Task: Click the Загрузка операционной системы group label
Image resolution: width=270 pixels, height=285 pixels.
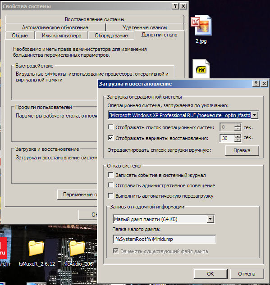Action: 144,97
